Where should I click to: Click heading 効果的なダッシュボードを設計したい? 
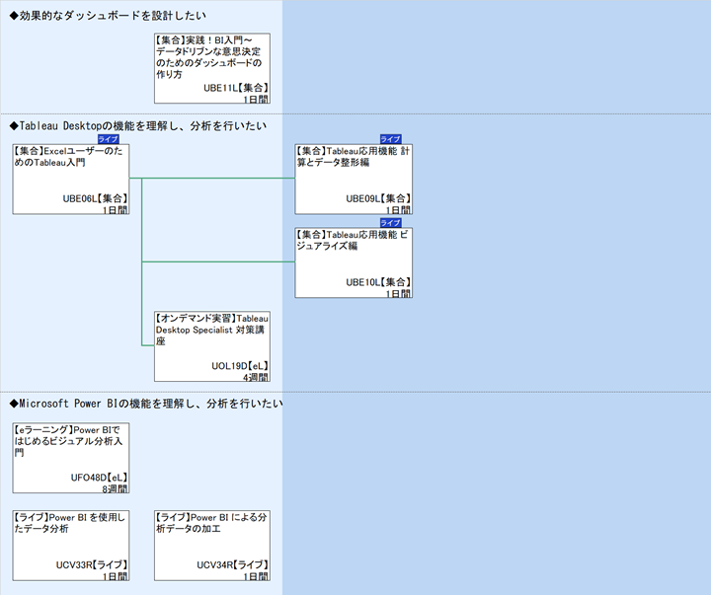point(108,16)
